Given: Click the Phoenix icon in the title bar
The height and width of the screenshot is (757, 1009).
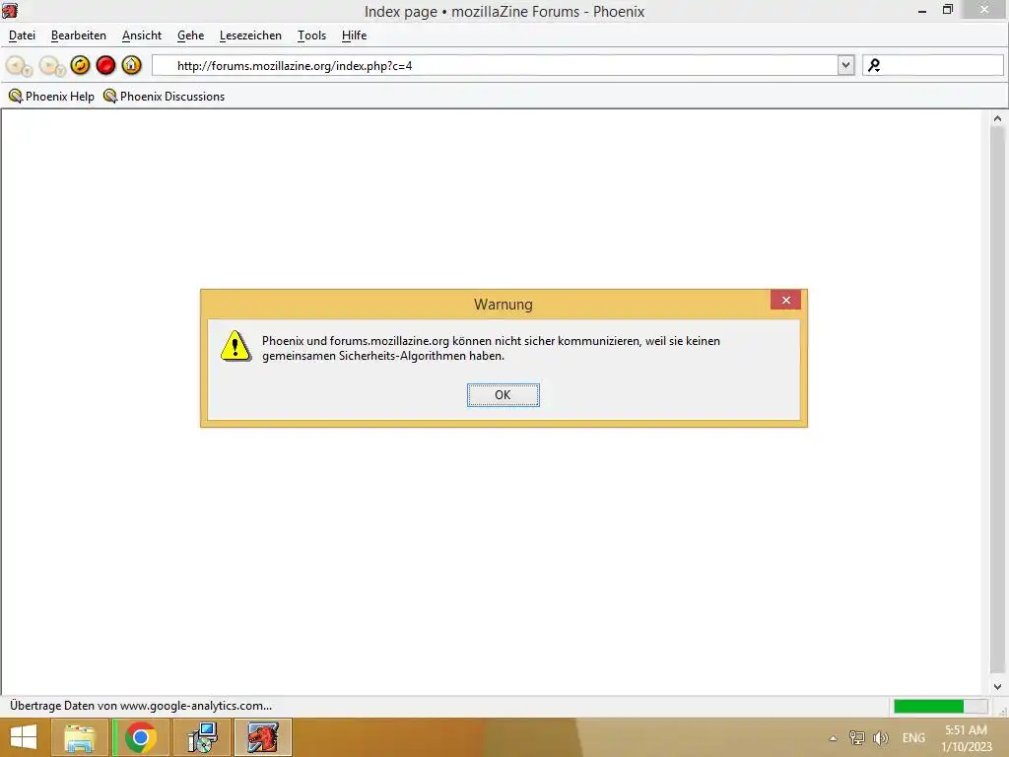Looking at the screenshot, I should (9, 10).
